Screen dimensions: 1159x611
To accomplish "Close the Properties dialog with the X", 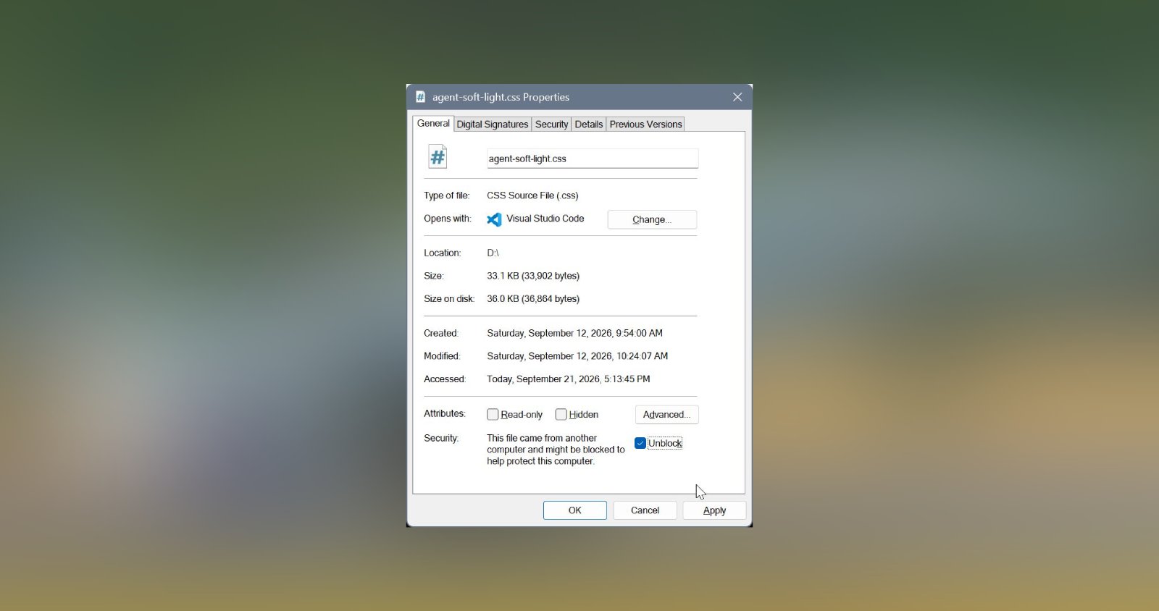I will coord(737,97).
